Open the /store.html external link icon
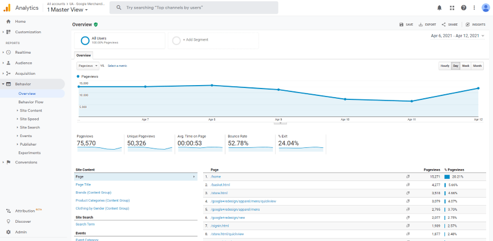The width and height of the screenshot is (493, 241). tap(408, 193)
